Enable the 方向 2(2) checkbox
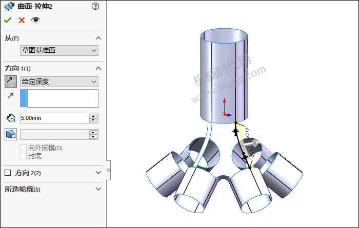The width and height of the screenshot is (359, 228). 8,173
